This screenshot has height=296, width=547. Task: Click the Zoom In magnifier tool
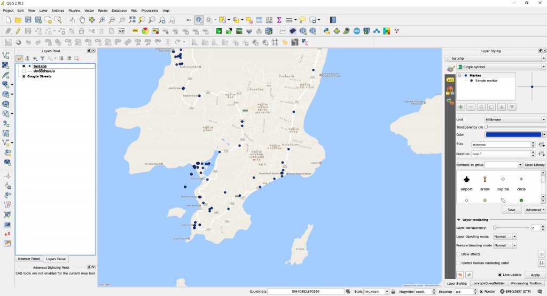(102, 20)
